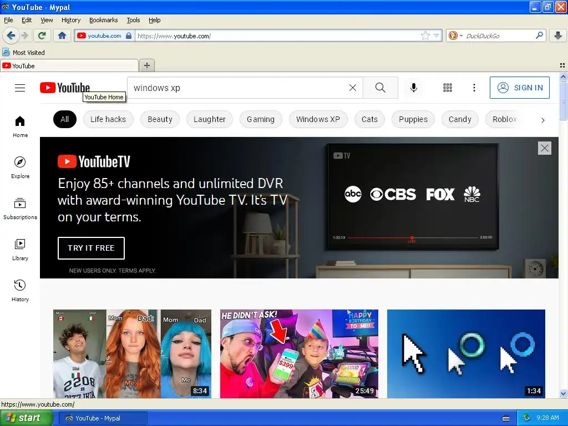Filter by Puppies chip
This screenshot has width=568, height=426.
[x=413, y=119]
